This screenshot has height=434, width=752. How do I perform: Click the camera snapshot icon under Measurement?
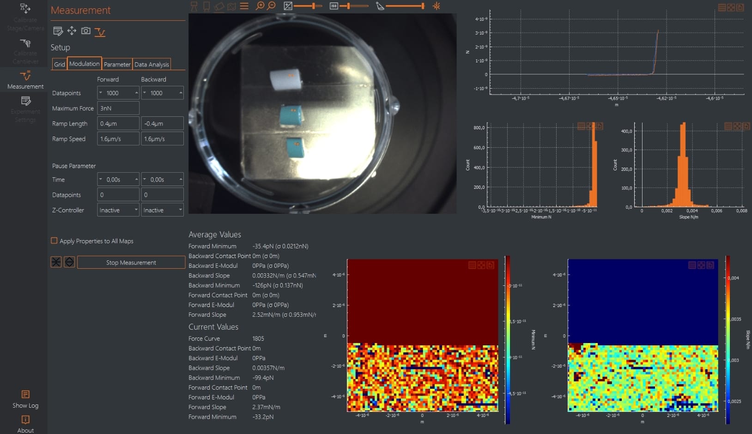(85, 31)
